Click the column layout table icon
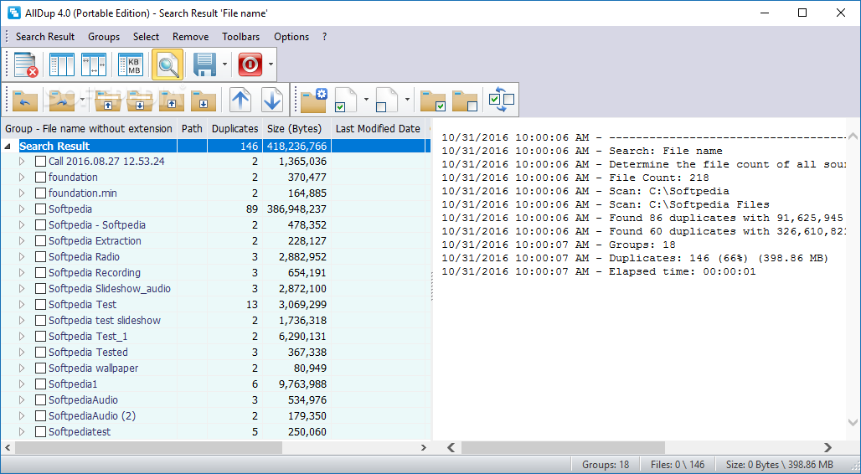 click(x=61, y=64)
